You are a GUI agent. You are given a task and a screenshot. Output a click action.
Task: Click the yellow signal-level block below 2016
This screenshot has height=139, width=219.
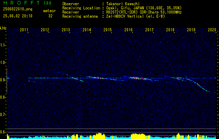point(138,136)
